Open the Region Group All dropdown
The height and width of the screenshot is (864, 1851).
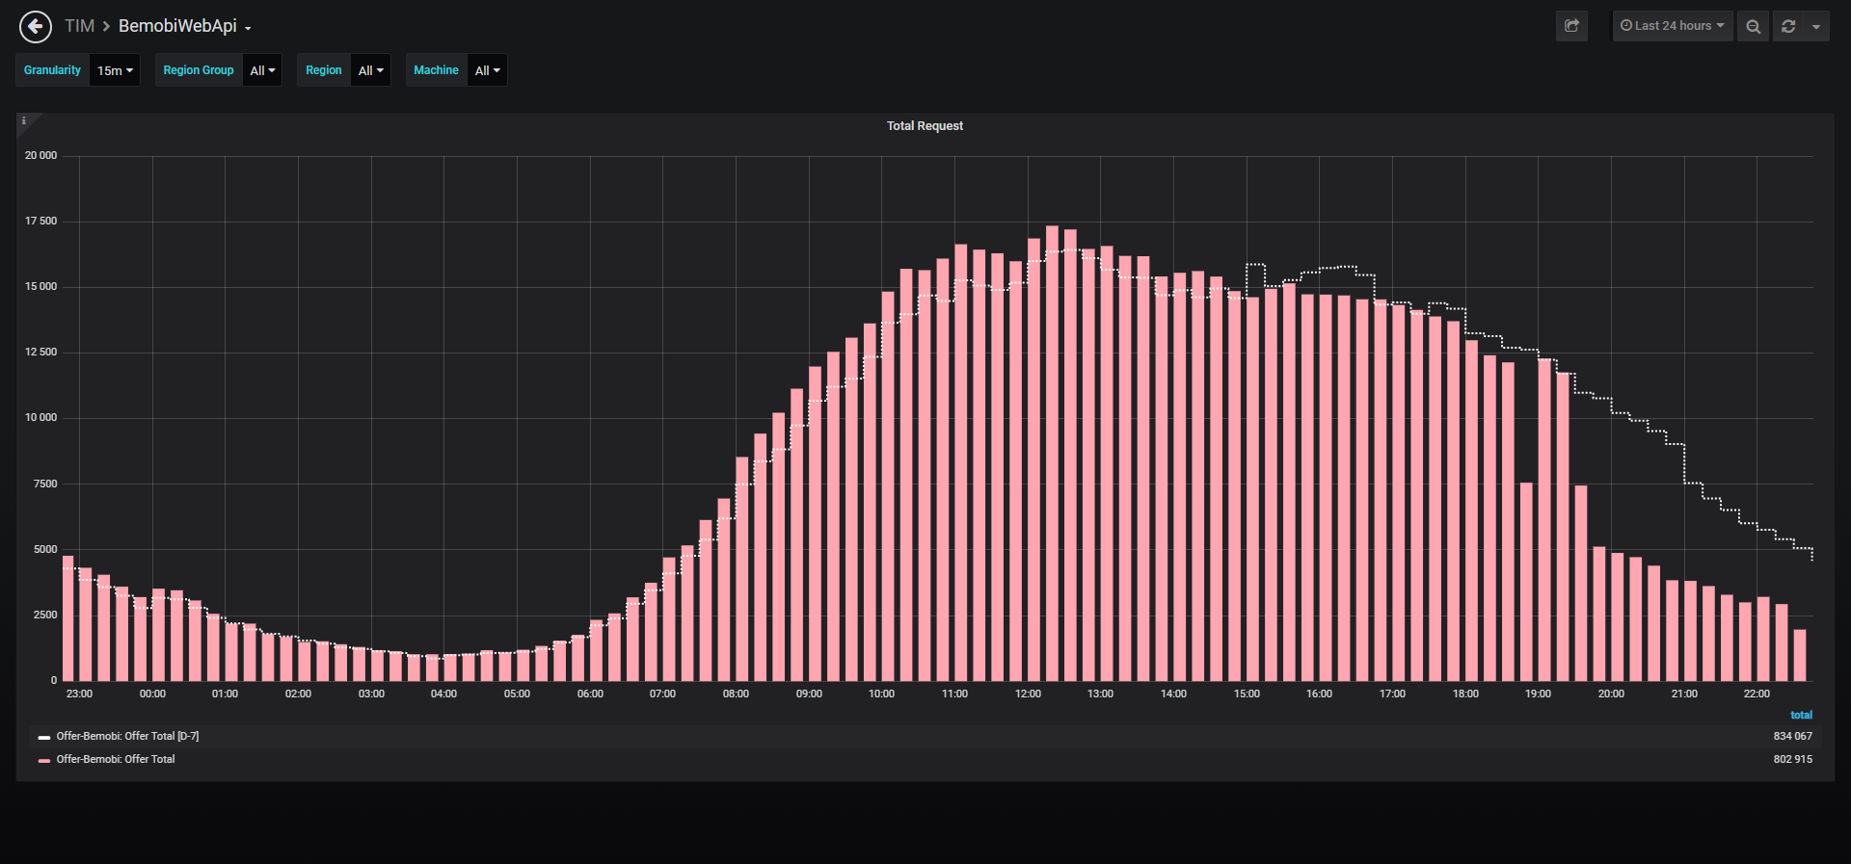pos(262,70)
